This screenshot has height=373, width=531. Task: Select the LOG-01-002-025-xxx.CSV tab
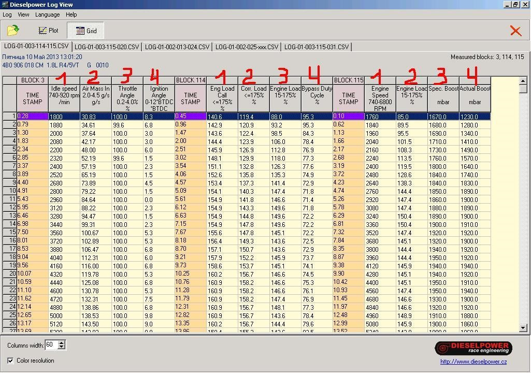247,47
